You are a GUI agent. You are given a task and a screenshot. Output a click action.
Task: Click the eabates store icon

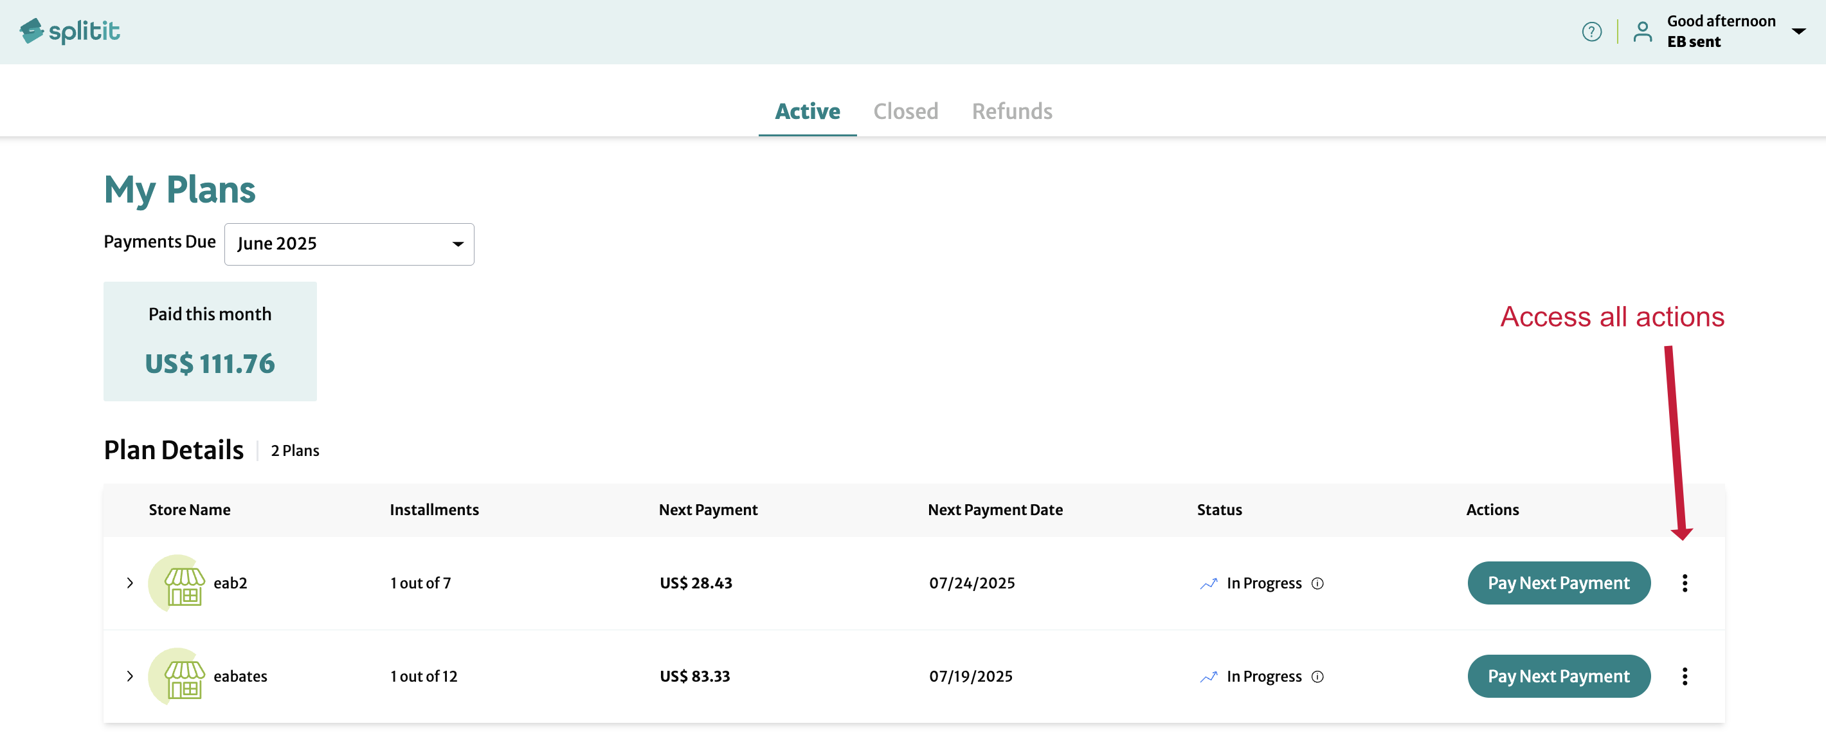coord(178,676)
